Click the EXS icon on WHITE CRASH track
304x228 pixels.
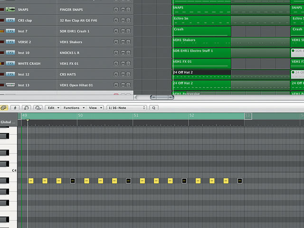(10, 63)
